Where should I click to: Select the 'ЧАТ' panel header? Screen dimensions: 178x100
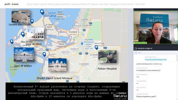click(x=156, y=52)
